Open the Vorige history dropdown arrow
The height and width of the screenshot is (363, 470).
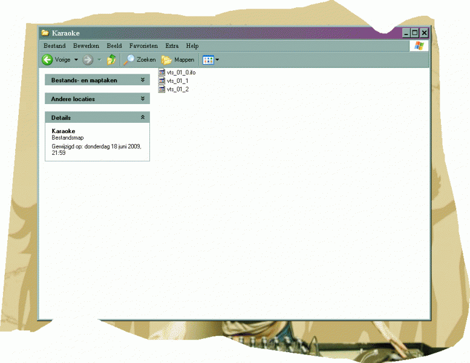tap(76, 60)
